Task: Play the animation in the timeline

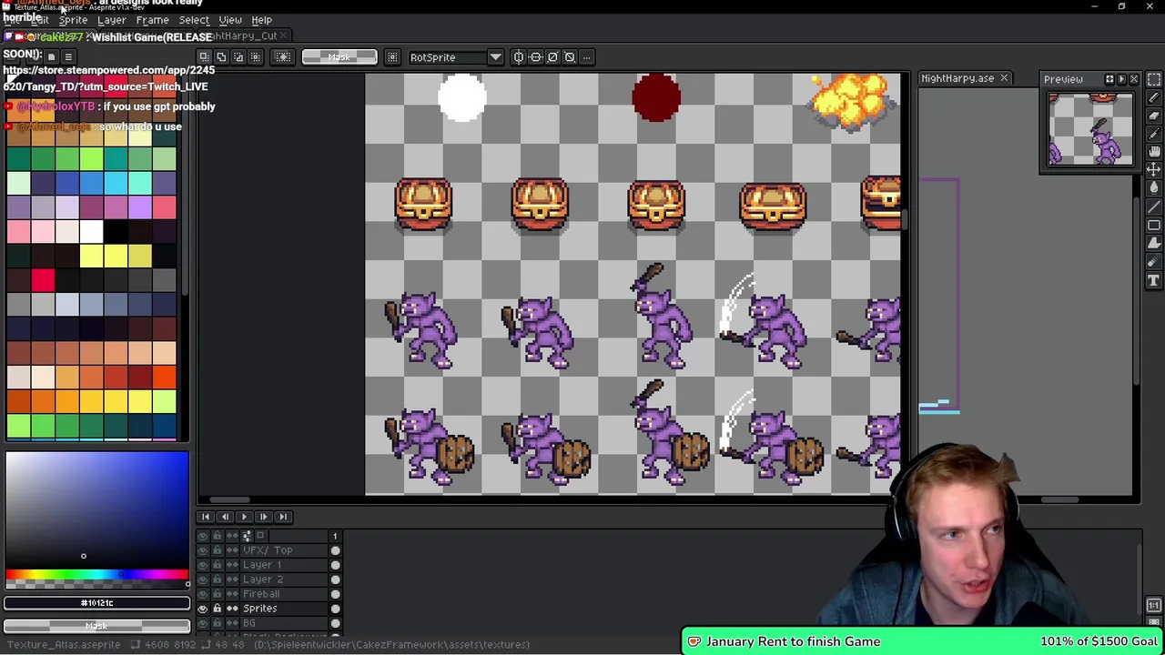Action: [x=244, y=517]
